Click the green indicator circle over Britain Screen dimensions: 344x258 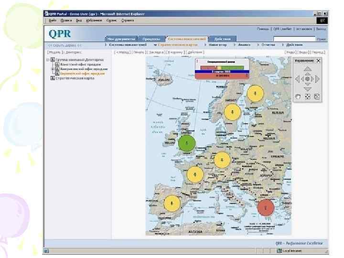click(187, 143)
